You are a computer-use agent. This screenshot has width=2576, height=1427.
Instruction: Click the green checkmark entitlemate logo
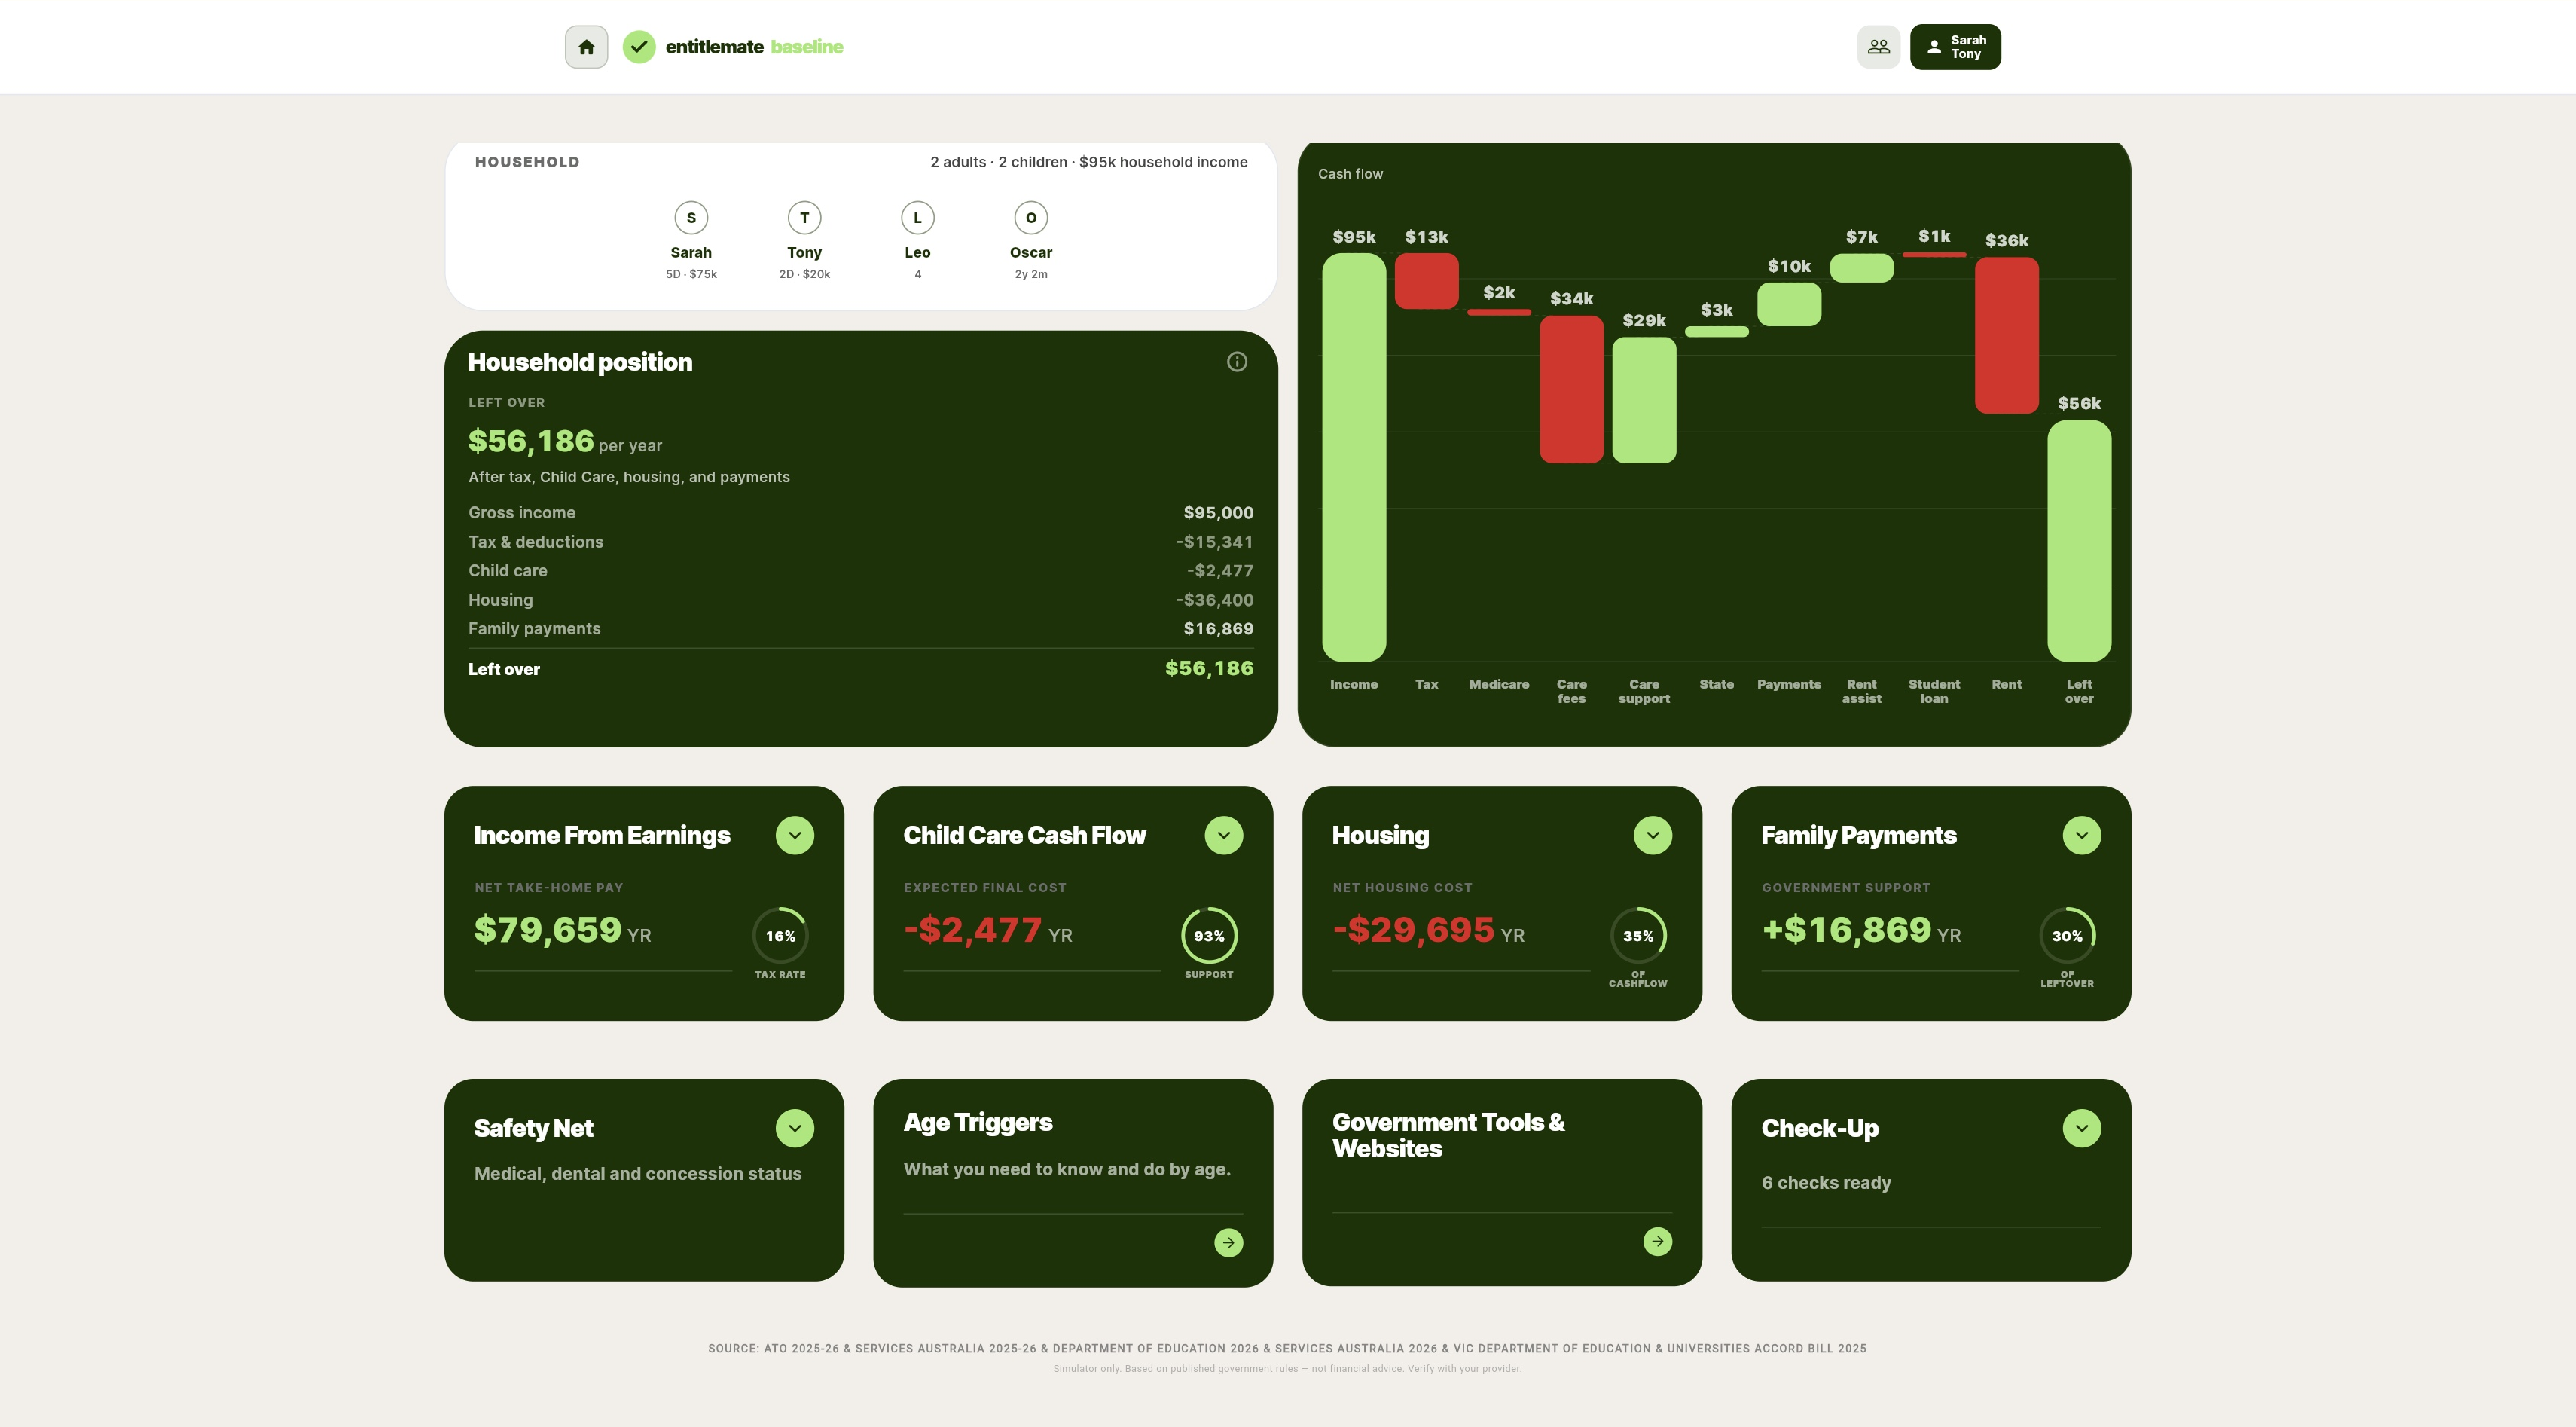[x=639, y=47]
